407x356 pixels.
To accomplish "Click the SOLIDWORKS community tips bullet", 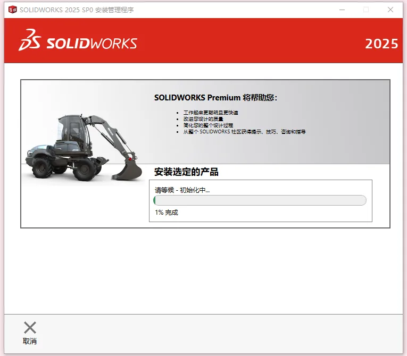I will [245, 132].
